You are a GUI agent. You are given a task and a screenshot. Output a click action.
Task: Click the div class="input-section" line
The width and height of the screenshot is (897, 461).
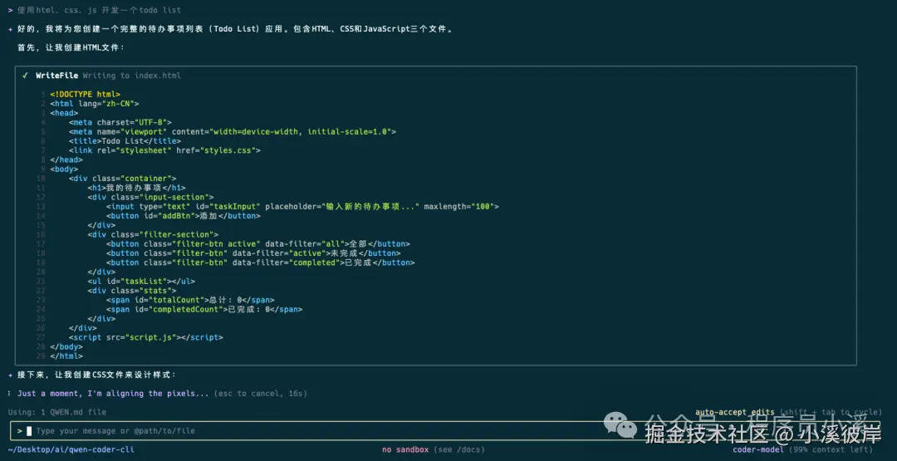(x=150, y=198)
